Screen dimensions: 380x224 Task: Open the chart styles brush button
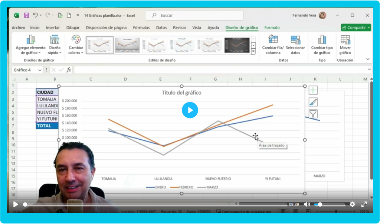313,102
